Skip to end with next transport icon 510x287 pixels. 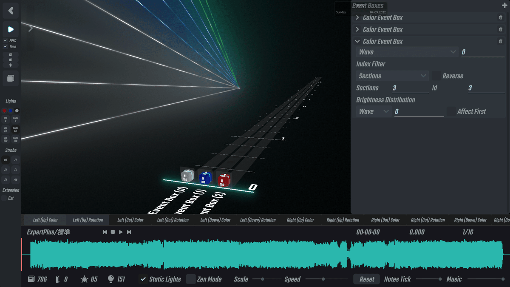tap(129, 232)
